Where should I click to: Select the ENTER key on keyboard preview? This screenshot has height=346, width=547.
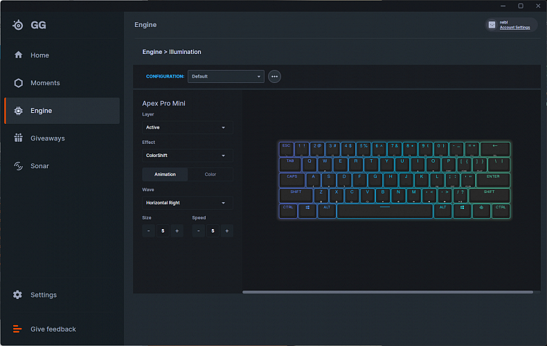pos(493,180)
